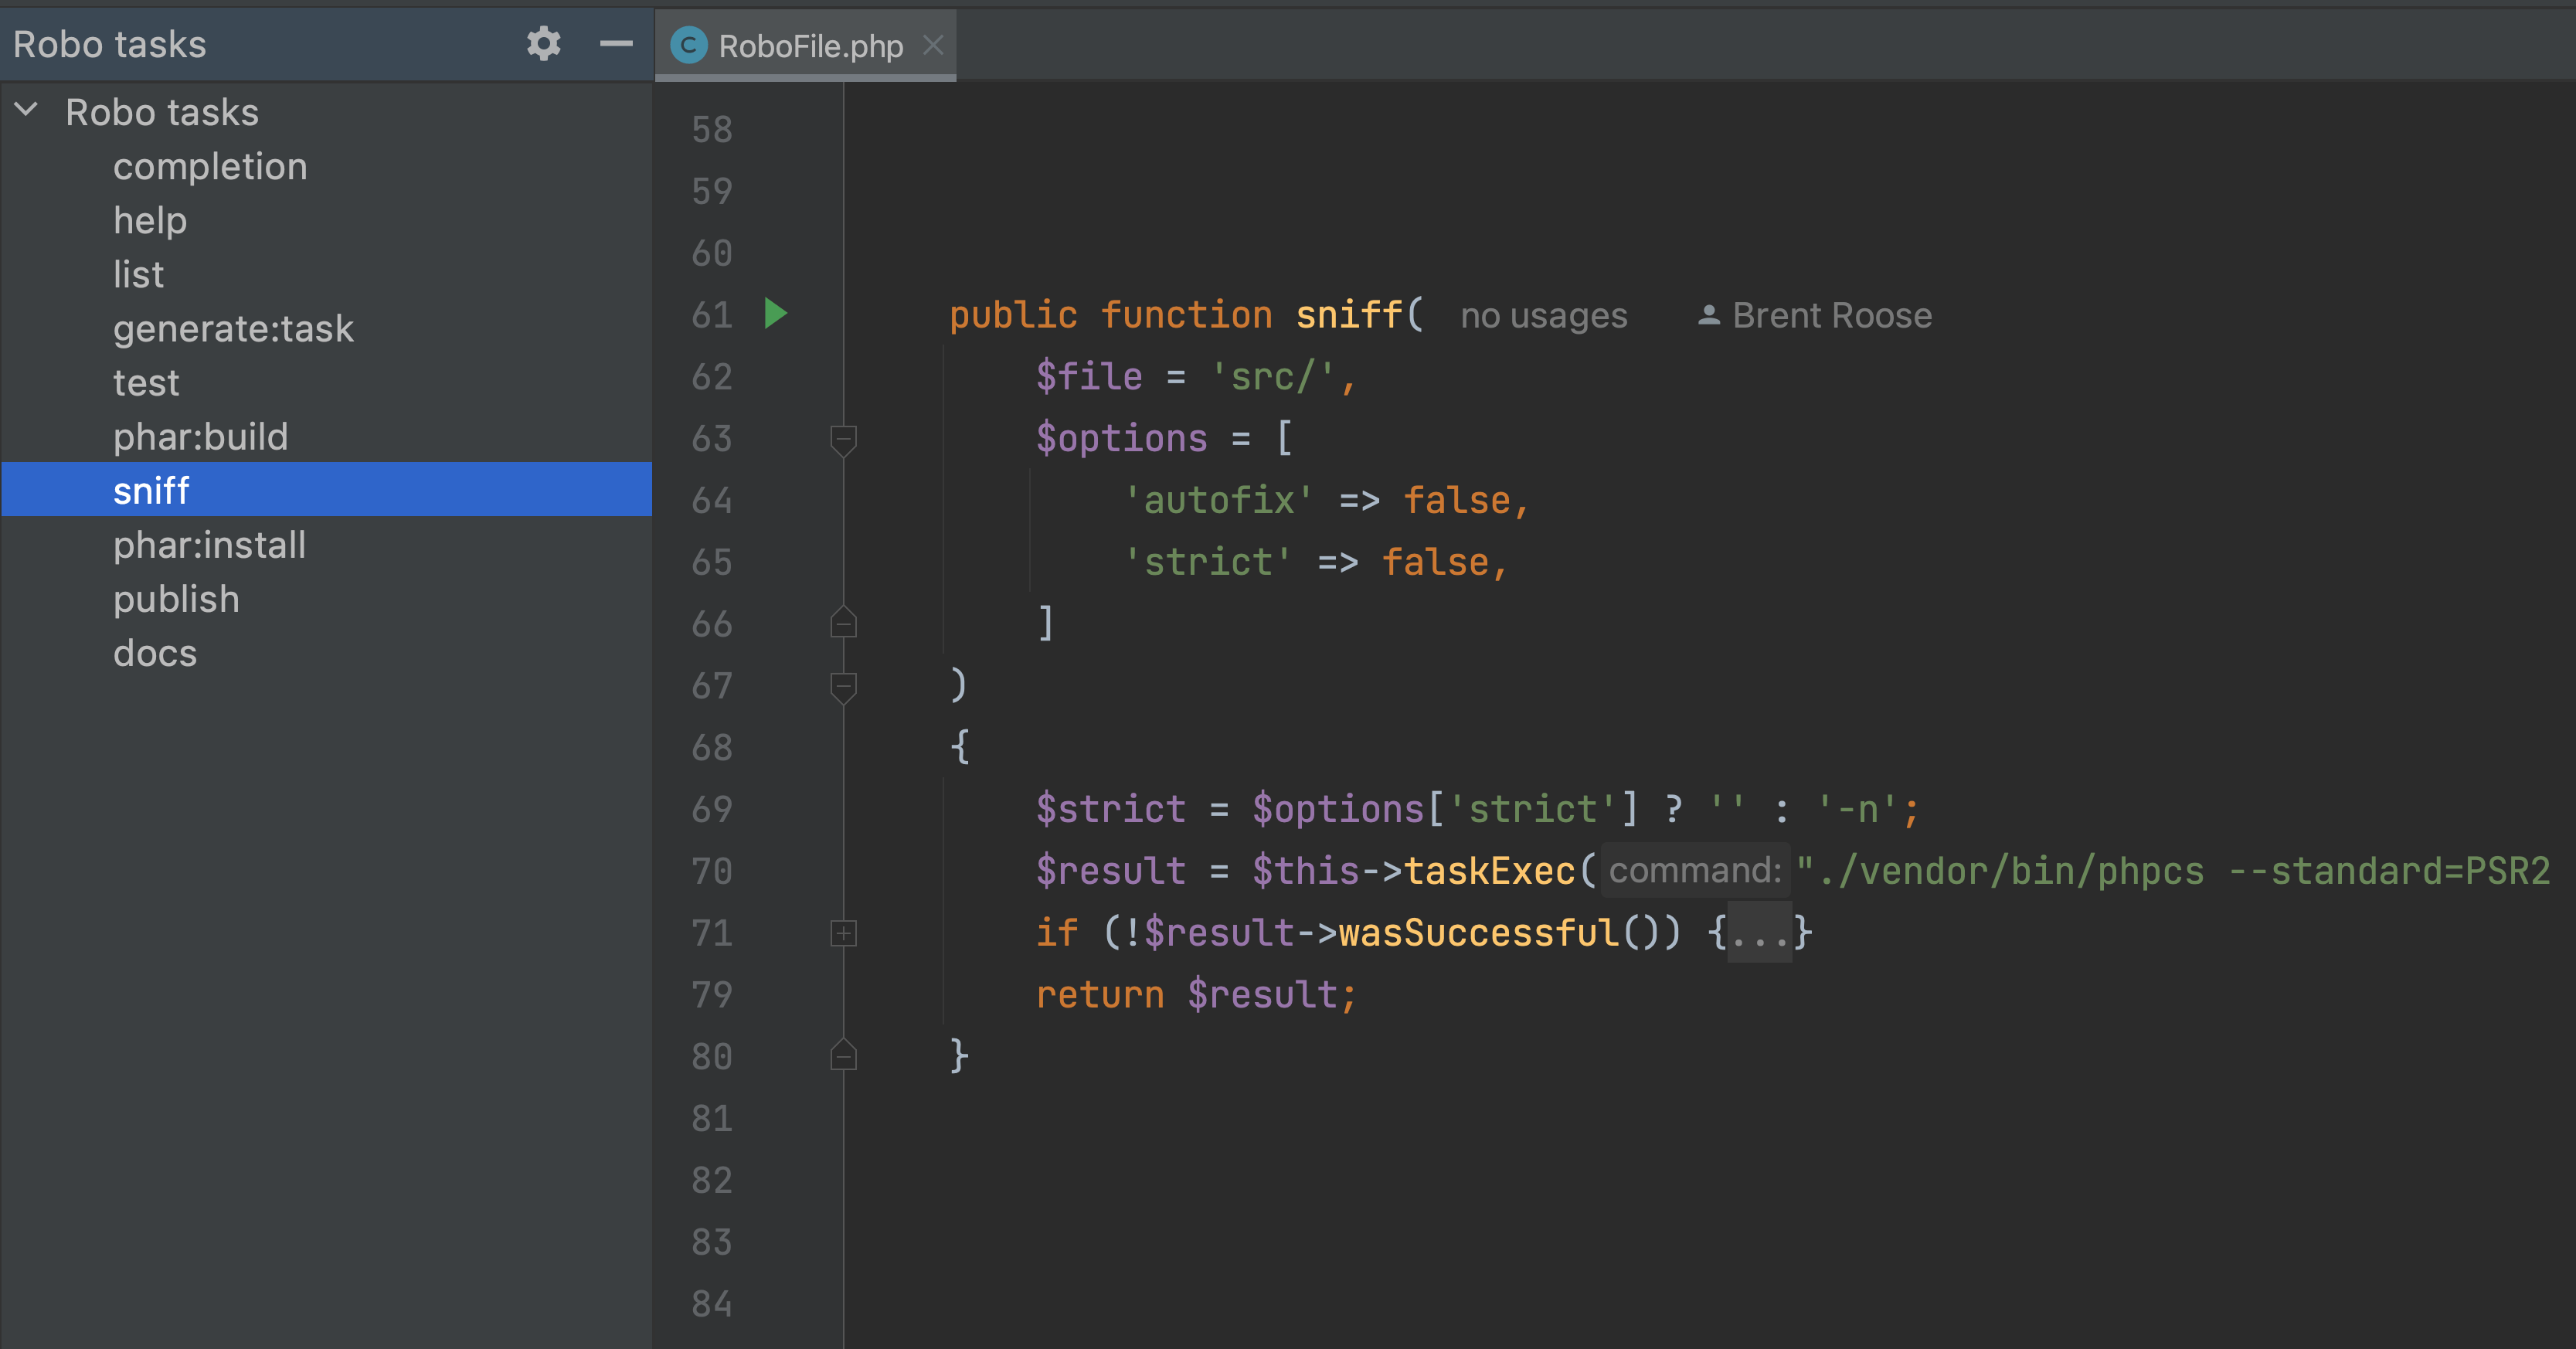Screen dimensions: 2576x1349
Task: Toggle fold marker on line 67
Action: 843,686
